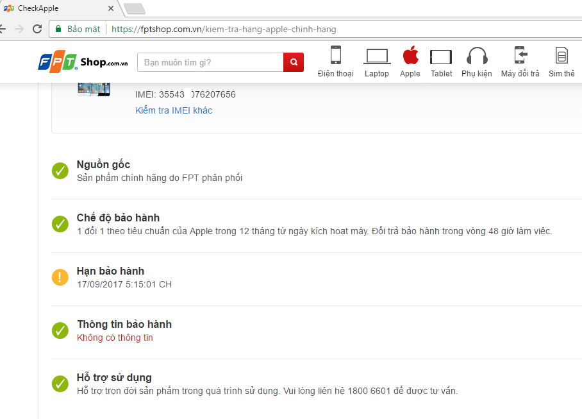Open the Sim thẻ category icon

click(x=561, y=55)
